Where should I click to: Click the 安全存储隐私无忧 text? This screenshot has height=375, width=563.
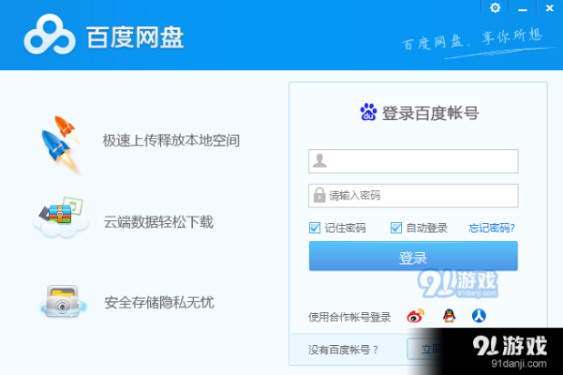(x=158, y=303)
